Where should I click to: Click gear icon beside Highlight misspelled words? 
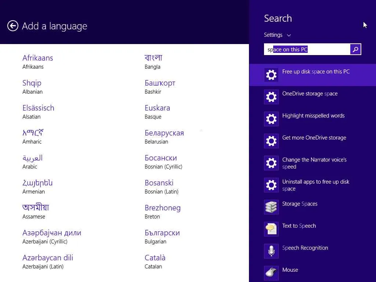(x=271, y=119)
